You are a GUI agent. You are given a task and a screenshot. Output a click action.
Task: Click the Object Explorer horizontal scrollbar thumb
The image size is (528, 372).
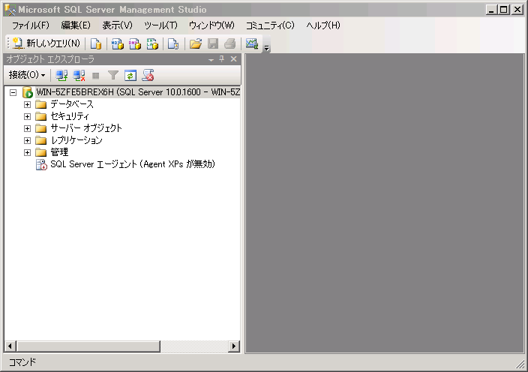(88, 346)
